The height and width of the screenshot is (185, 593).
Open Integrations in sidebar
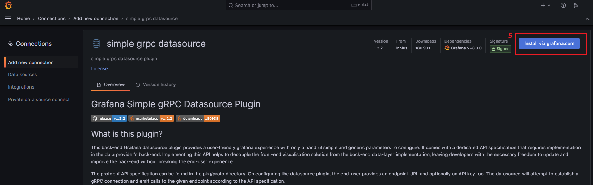pyautogui.click(x=21, y=87)
